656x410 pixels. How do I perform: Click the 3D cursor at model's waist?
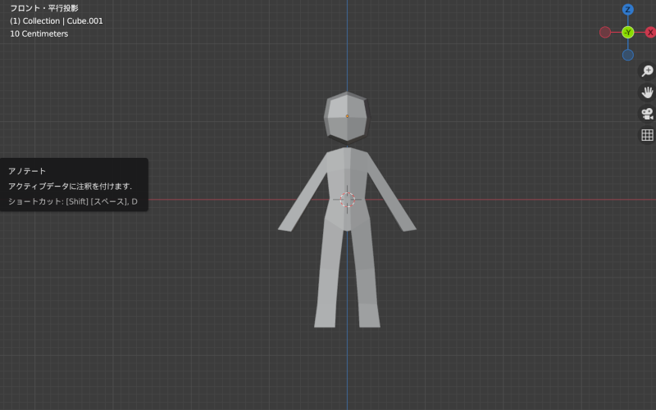point(347,200)
